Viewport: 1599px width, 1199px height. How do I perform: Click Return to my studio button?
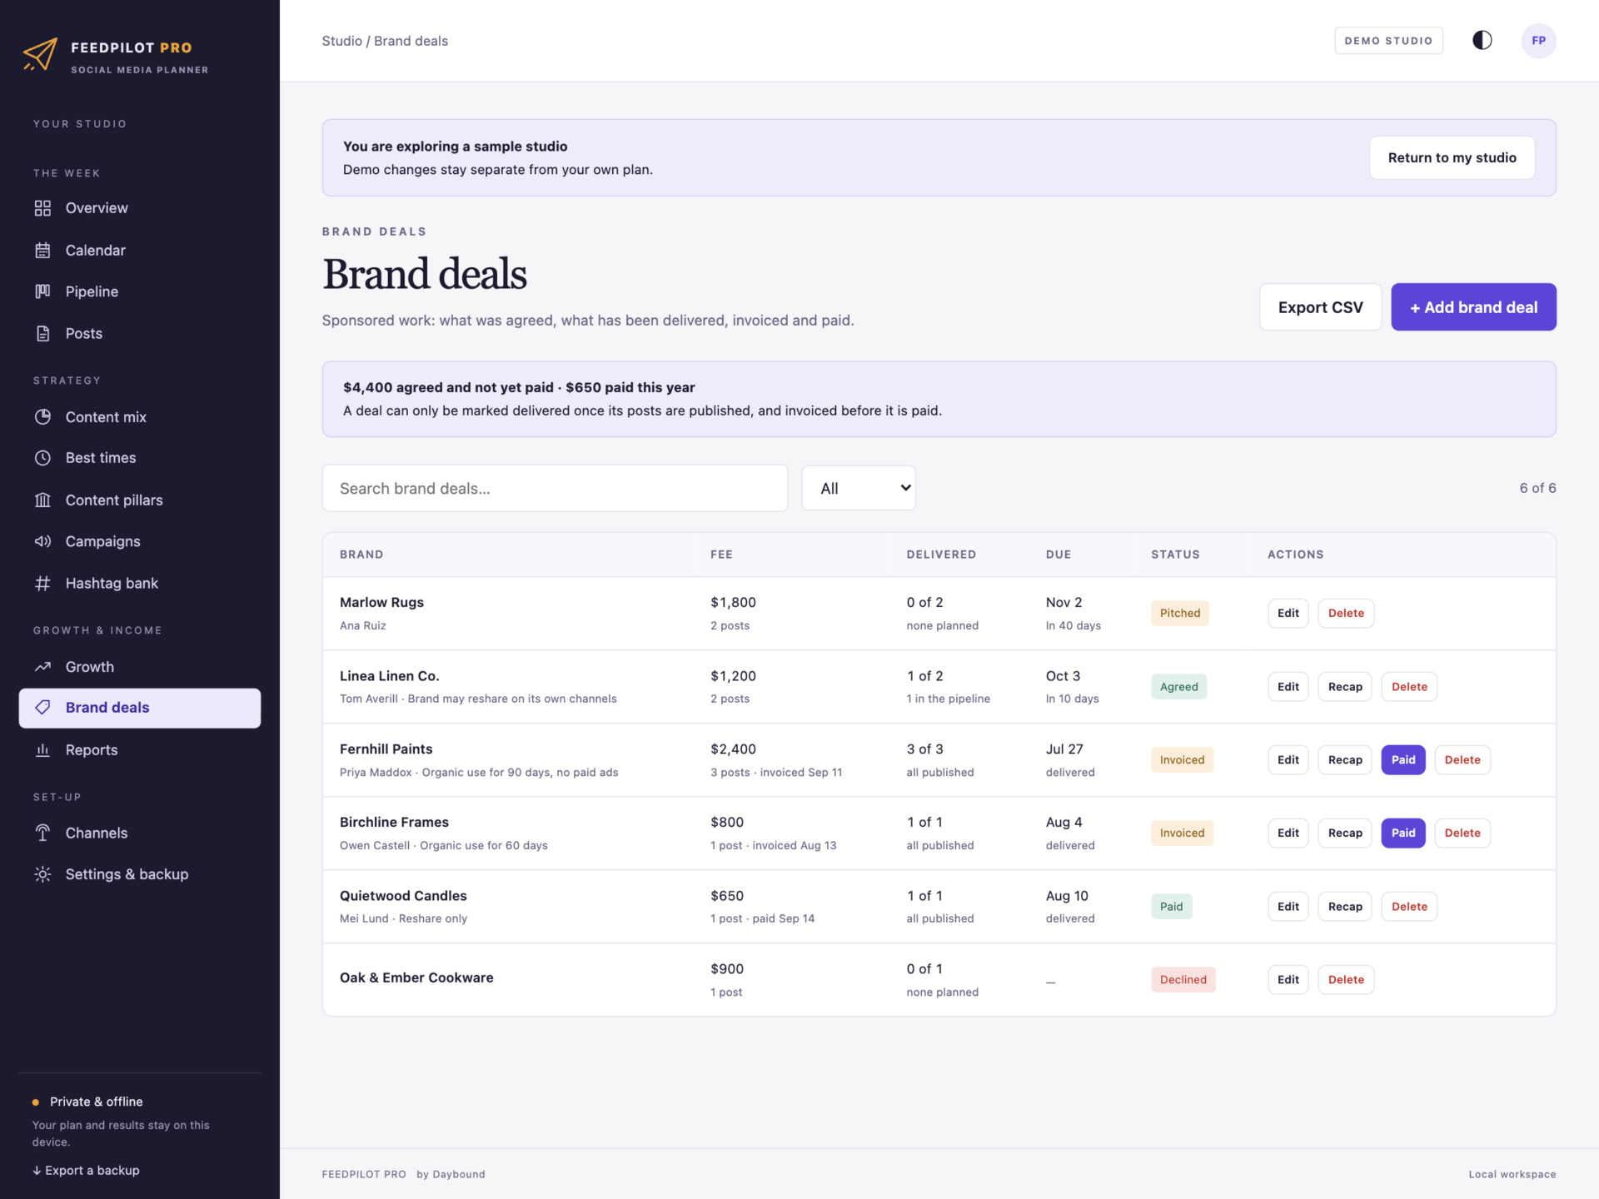1452,157
